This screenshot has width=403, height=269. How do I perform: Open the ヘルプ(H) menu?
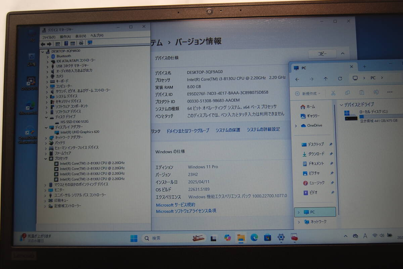(x=97, y=36)
